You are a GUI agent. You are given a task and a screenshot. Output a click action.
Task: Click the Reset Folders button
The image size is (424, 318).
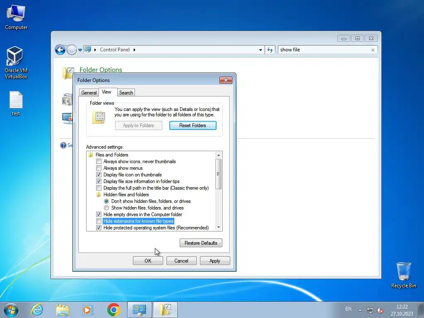click(x=193, y=125)
